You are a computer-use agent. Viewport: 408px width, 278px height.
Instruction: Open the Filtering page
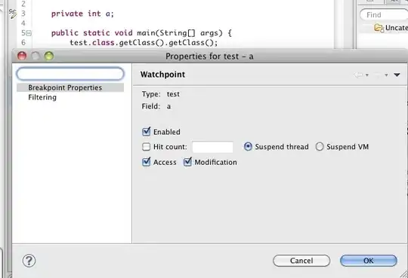42,97
